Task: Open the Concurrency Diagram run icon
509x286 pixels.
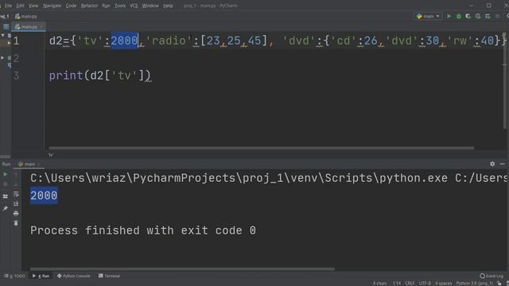Action: (x=488, y=16)
